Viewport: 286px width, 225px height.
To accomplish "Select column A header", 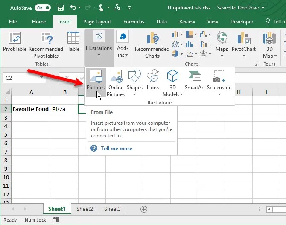I will point(31,92).
